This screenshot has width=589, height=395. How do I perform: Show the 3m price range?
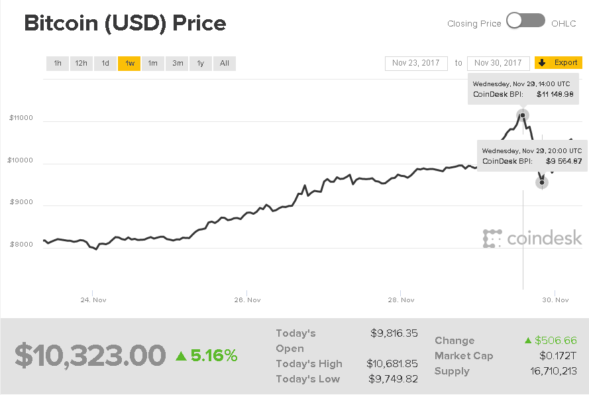coord(178,64)
